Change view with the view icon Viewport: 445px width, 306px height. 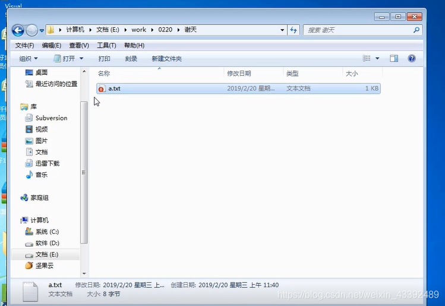(x=367, y=58)
